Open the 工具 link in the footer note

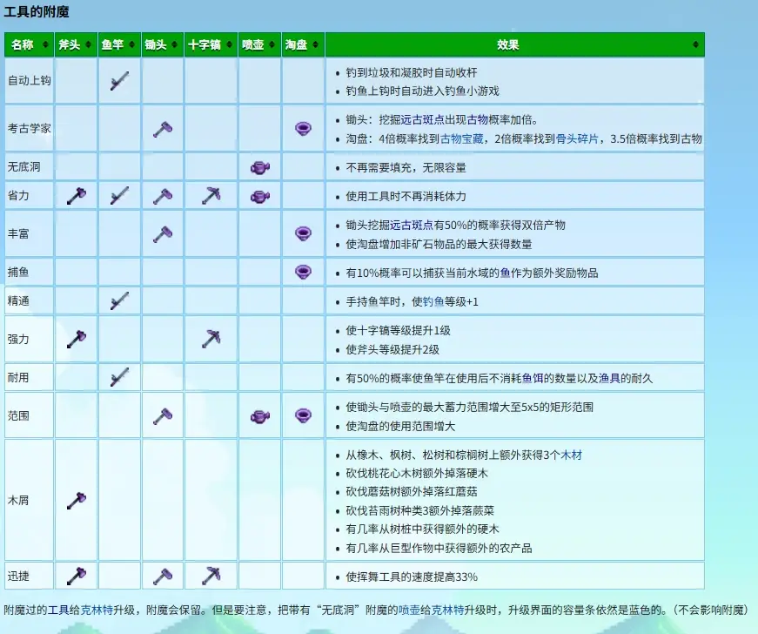[57, 610]
